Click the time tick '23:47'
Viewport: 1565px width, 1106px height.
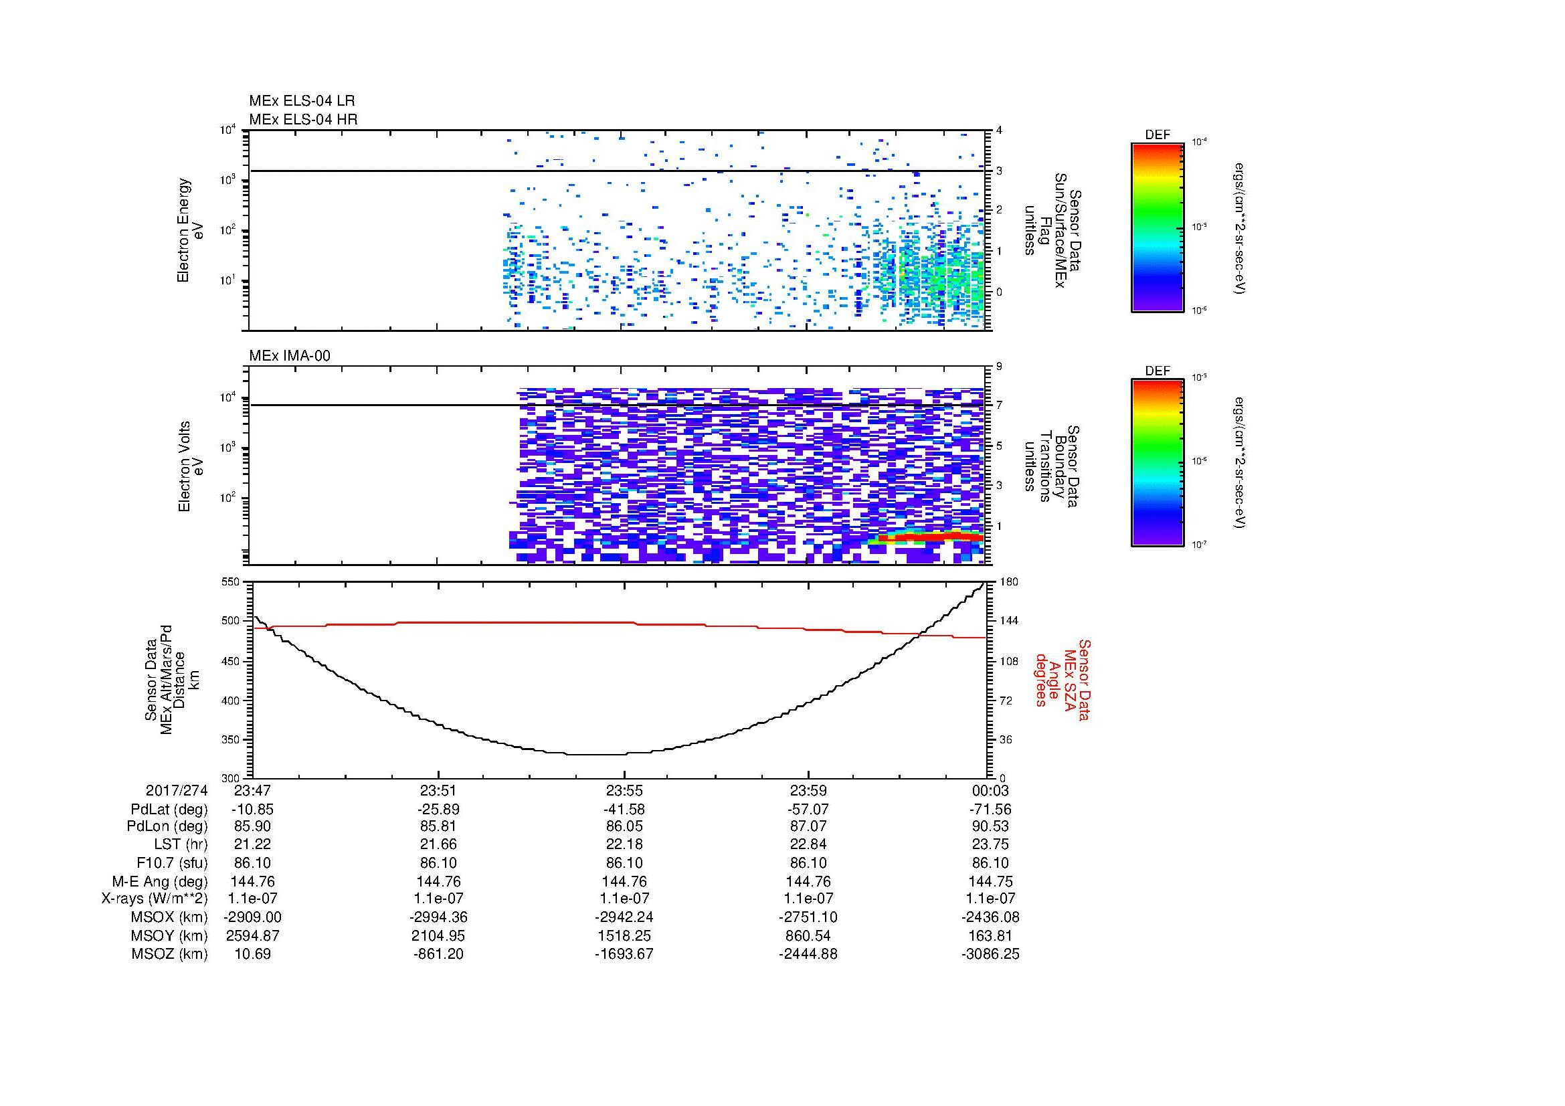coord(252,790)
